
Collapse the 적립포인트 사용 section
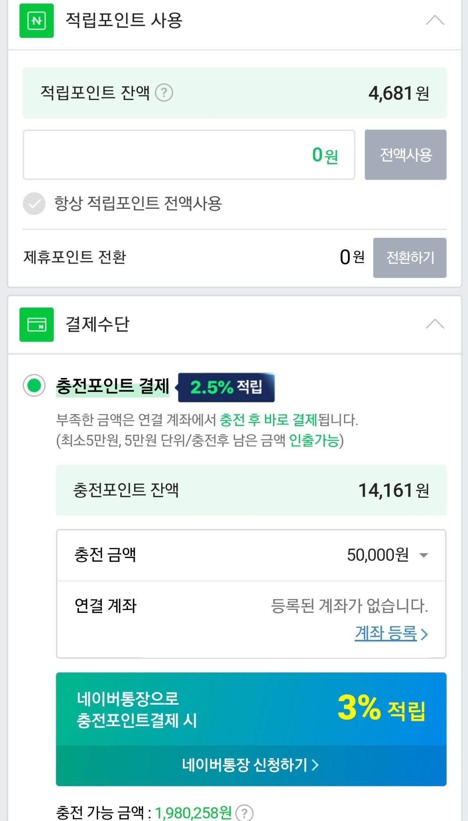[x=435, y=20]
